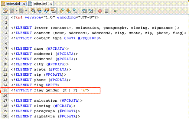The width and height of the screenshot is (189, 119).
Task: Switch to letter.xml tab
Action: coord(40,4)
